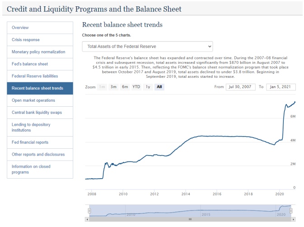
Task: Go to Crisis response section
Action: (40, 40)
